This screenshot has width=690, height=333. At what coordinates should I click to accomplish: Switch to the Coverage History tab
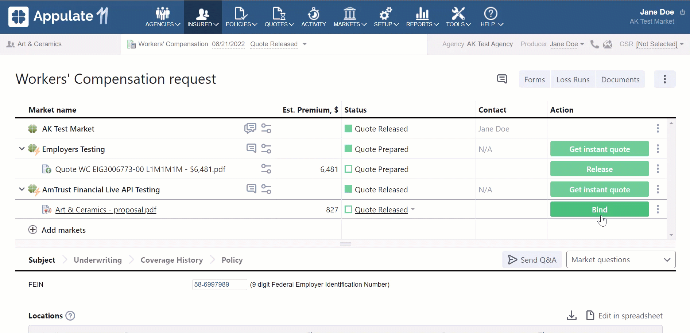172,260
